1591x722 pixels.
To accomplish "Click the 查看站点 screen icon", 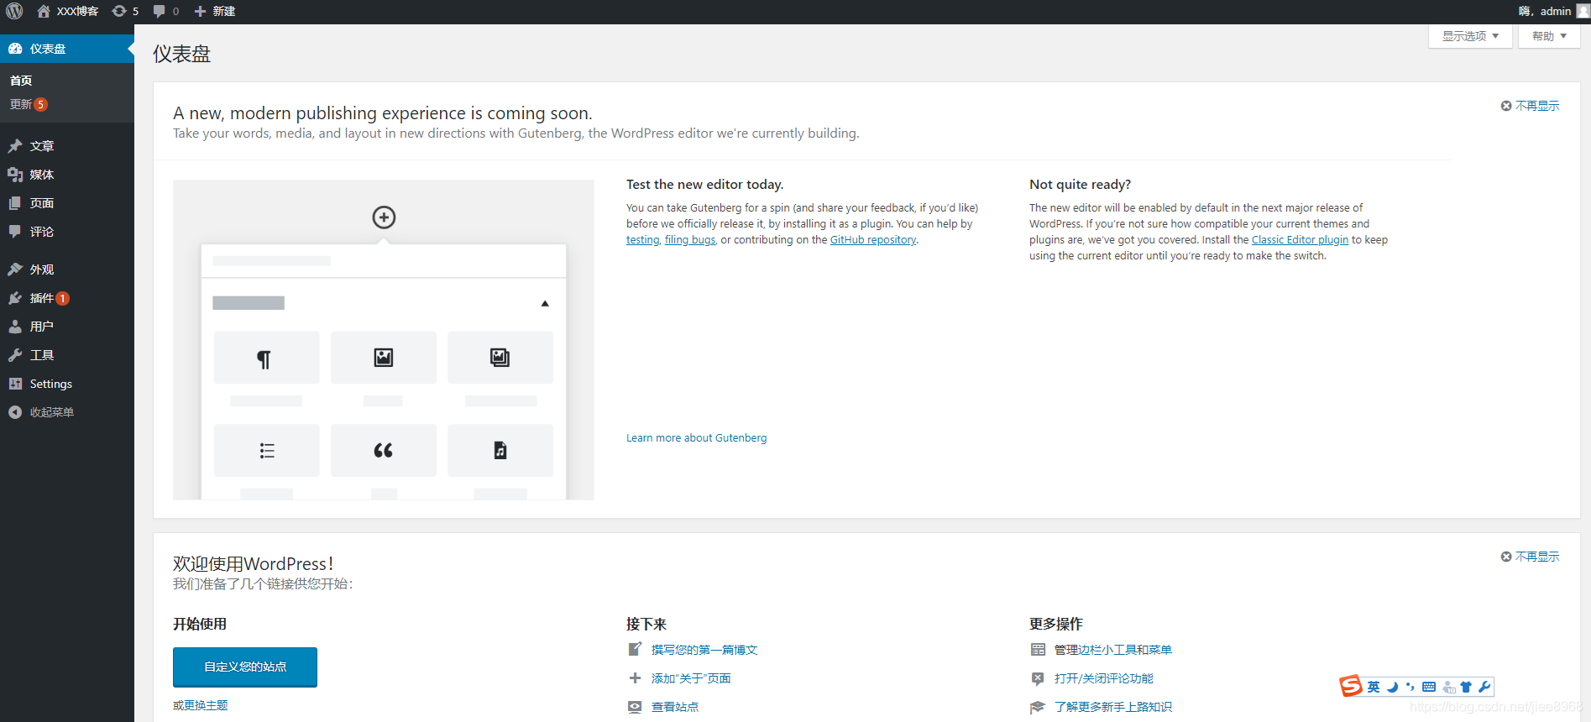I will (635, 707).
